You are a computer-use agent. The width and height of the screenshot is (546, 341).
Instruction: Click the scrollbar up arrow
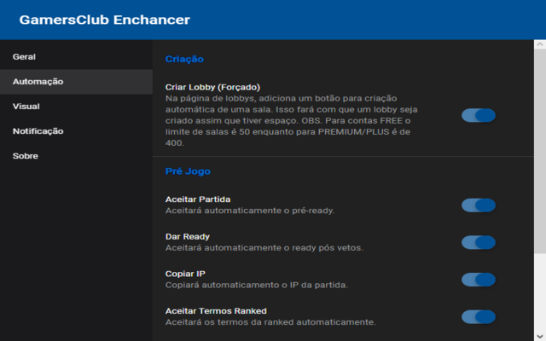(x=540, y=44)
